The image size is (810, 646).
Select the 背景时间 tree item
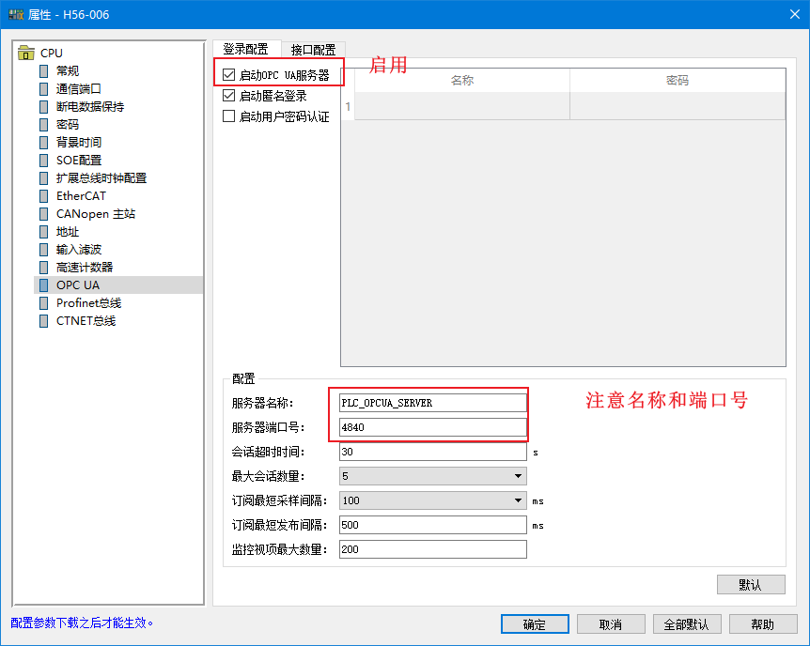coord(79,142)
